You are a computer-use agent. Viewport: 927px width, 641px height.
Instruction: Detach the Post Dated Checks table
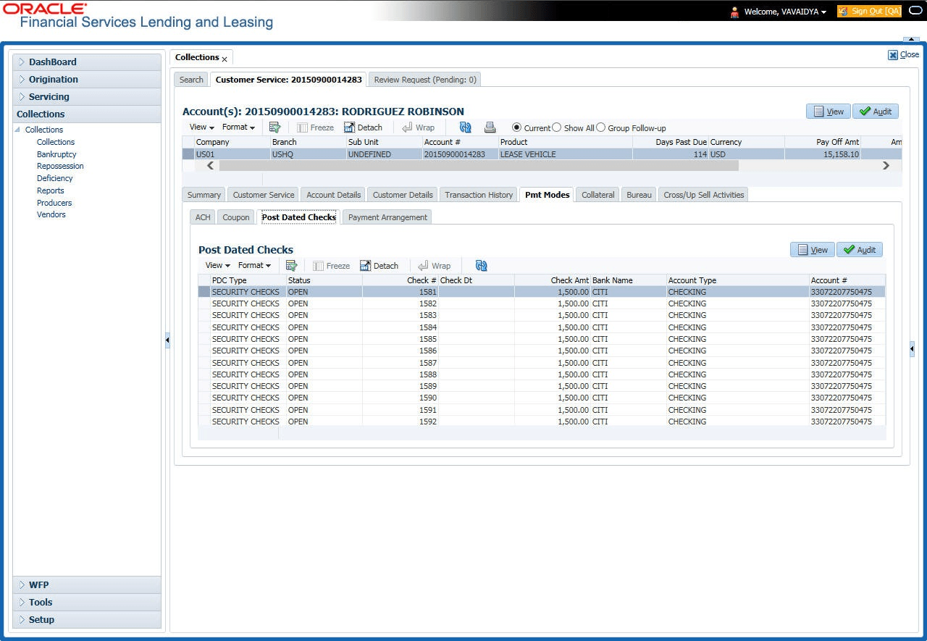pyautogui.click(x=379, y=266)
